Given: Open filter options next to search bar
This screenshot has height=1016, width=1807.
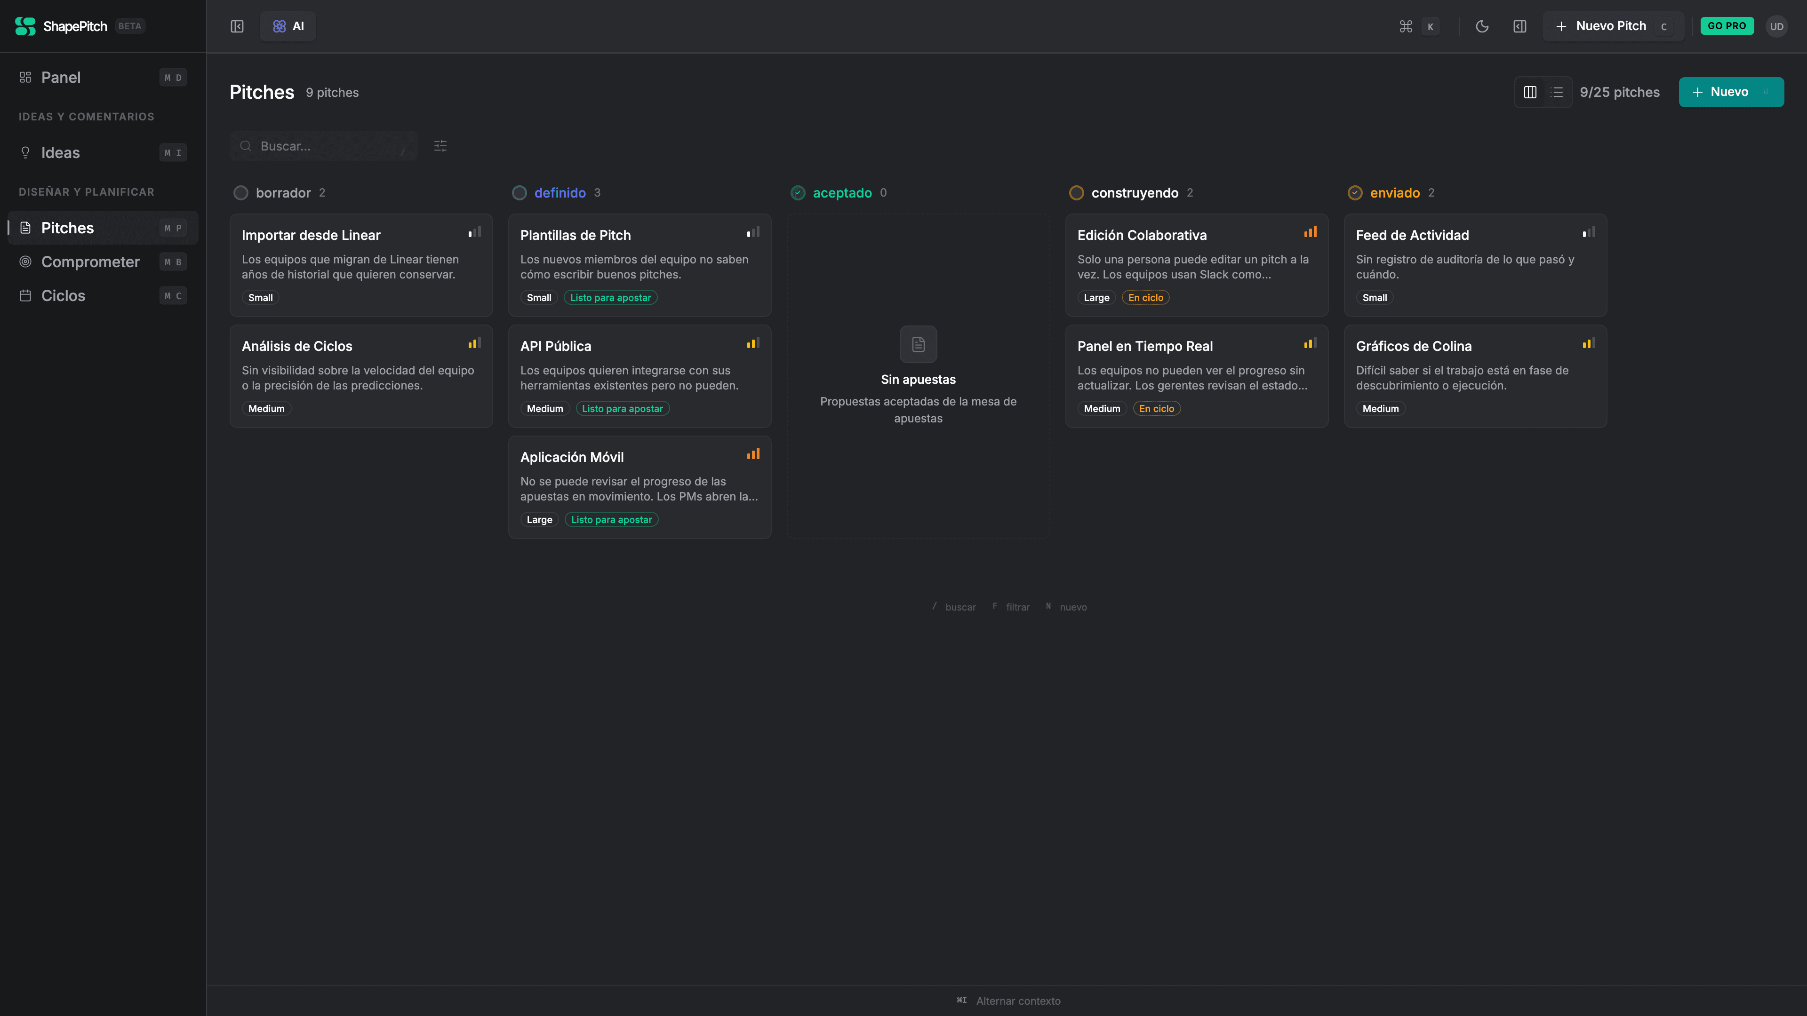Looking at the screenshot, I should tap(440, 145).
